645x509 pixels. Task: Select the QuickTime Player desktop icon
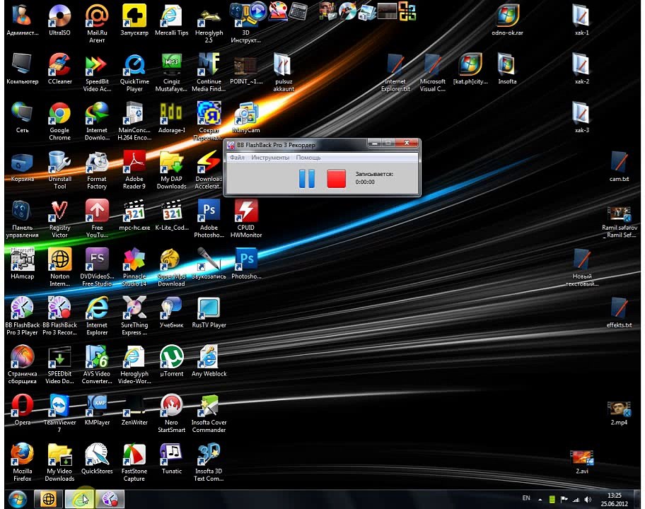134,73
